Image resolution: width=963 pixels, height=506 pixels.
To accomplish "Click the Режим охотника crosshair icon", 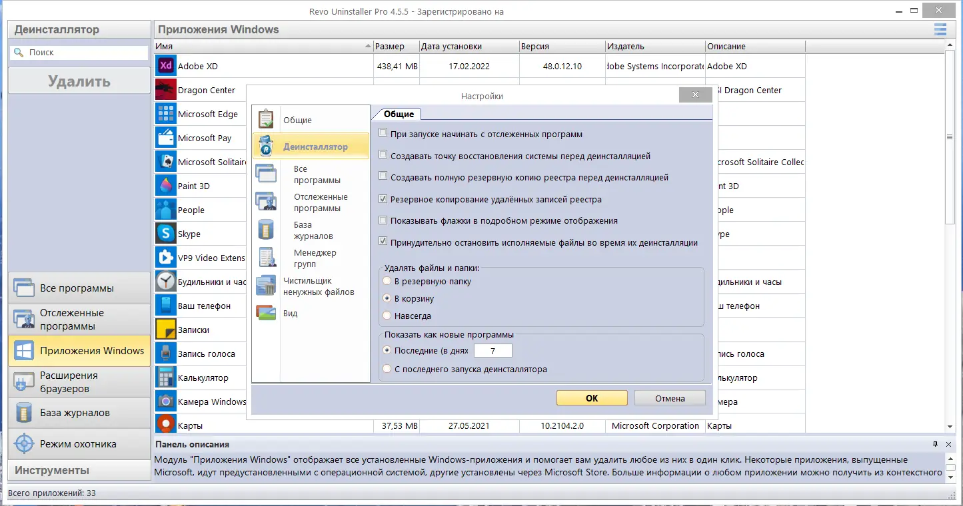I will coord(24,443).
